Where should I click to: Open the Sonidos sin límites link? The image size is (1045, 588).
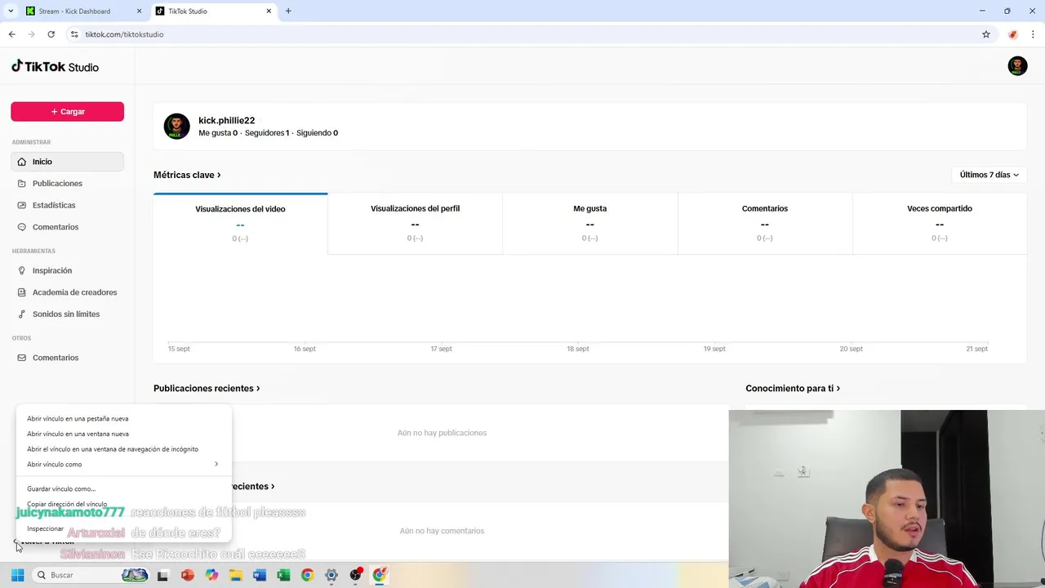point(67,314)
